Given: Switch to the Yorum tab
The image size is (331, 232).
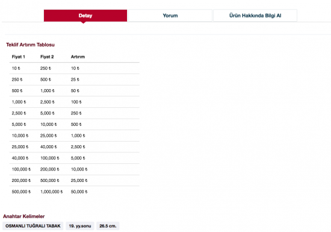Looking at the screenshot, I should point(170,16).
